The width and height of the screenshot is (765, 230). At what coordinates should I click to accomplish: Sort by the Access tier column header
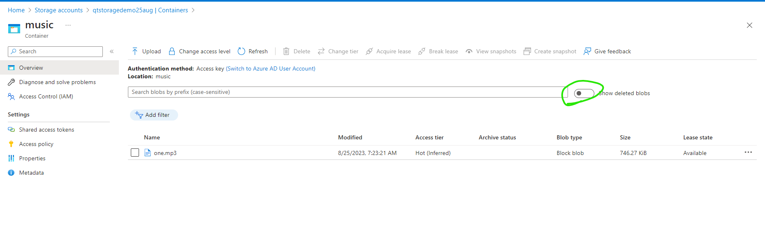point(429,137)
